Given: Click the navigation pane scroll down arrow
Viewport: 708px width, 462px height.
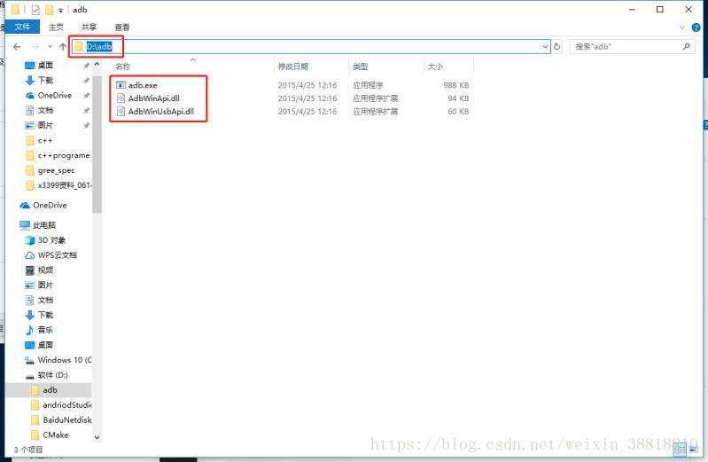Looking at the screenshot, I should point(97,437).
